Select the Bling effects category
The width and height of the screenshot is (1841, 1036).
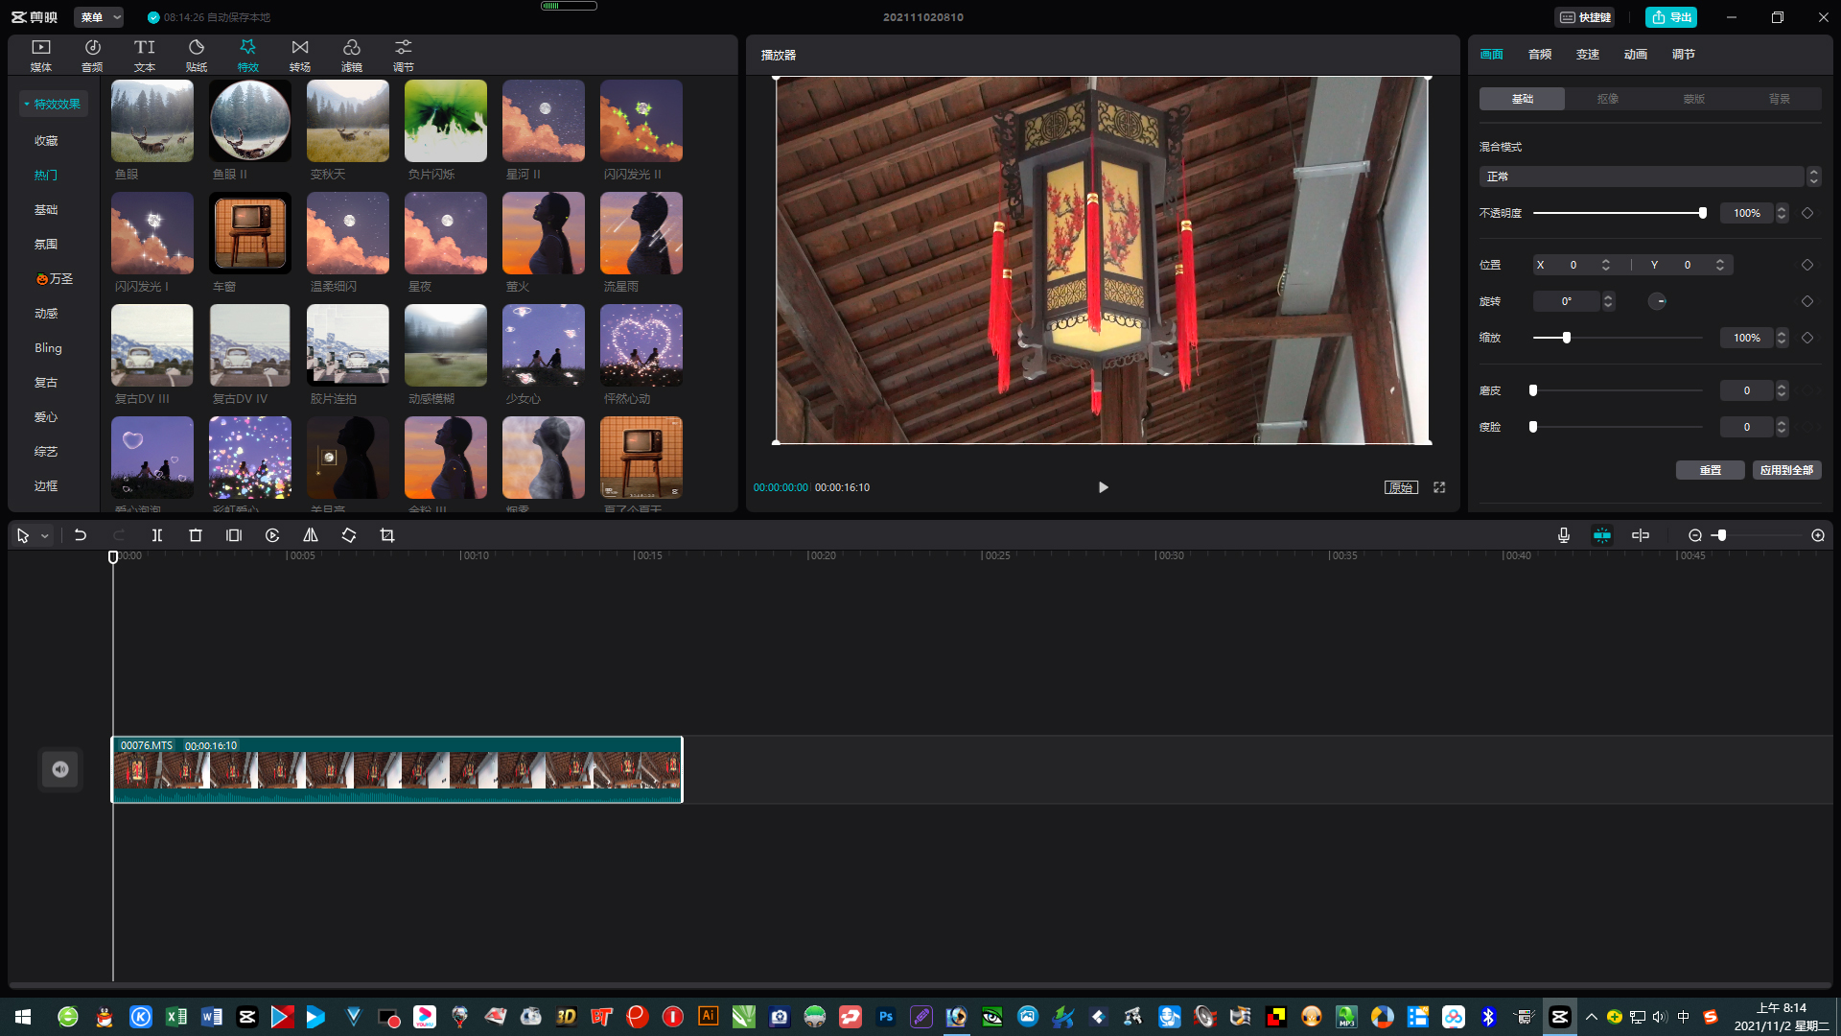tap(48, 348)
